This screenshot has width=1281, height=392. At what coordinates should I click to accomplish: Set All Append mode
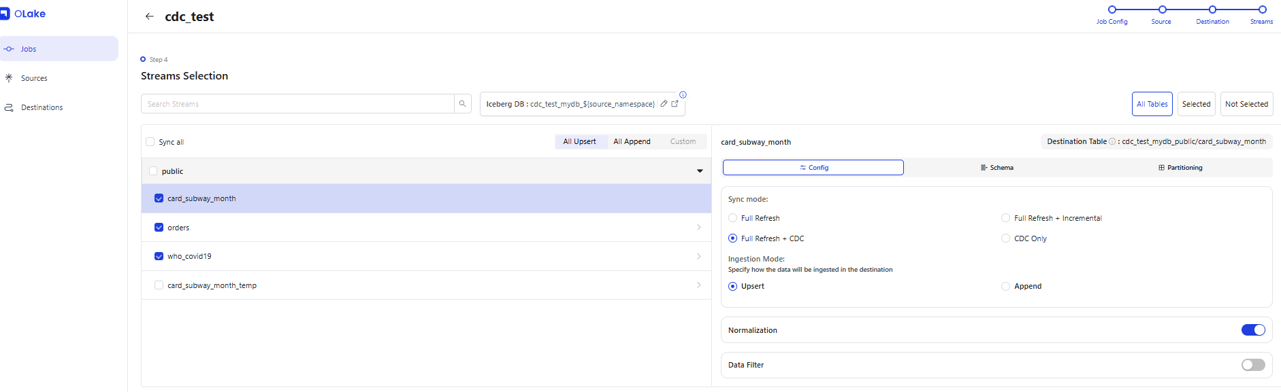coord(632,141)
